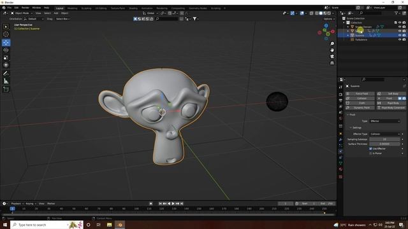Click the timeline playhead at frame 1
Viewport: 408px width, 229px height.
[12, 209]
